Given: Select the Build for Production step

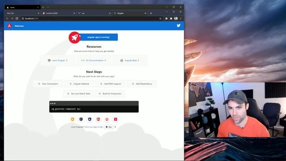Looking at the screenshot, I should [110, 93].
